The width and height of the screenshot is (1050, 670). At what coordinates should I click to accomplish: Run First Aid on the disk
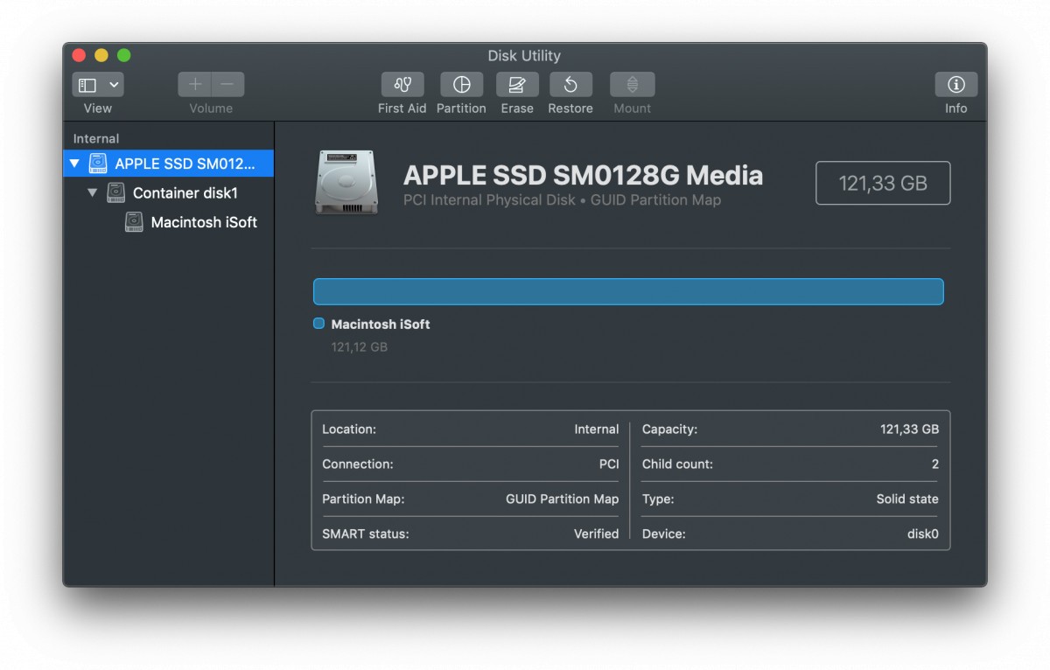point(402,85)
